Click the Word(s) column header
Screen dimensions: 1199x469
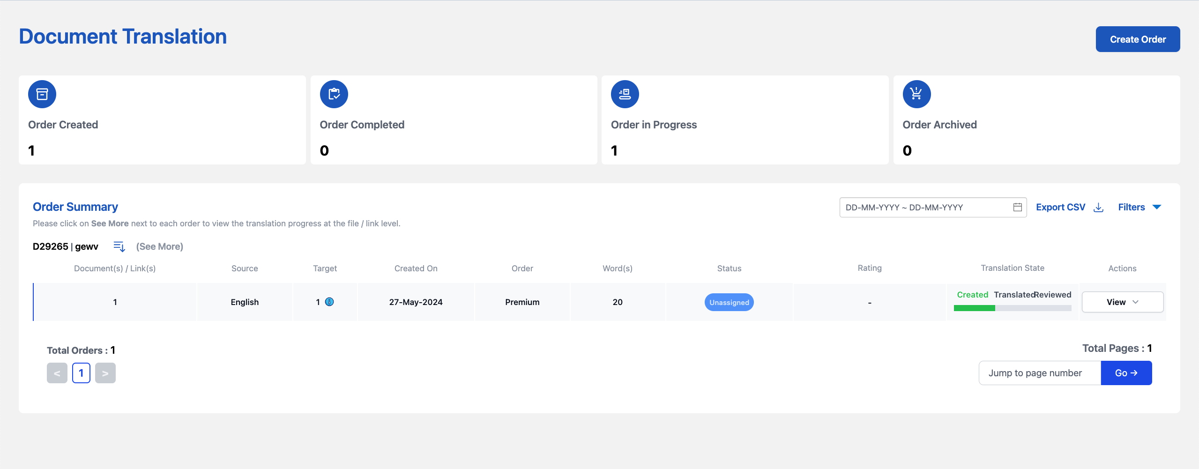coord(618,268)
